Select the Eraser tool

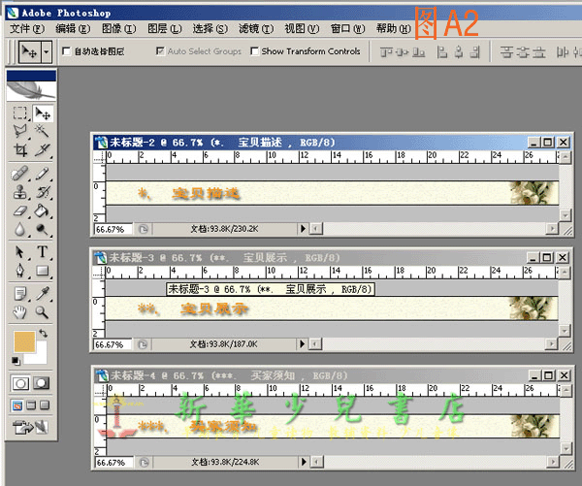20,211
